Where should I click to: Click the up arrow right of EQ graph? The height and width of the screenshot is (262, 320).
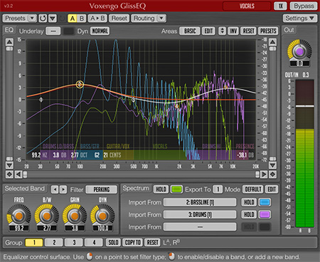pos(272,42)
